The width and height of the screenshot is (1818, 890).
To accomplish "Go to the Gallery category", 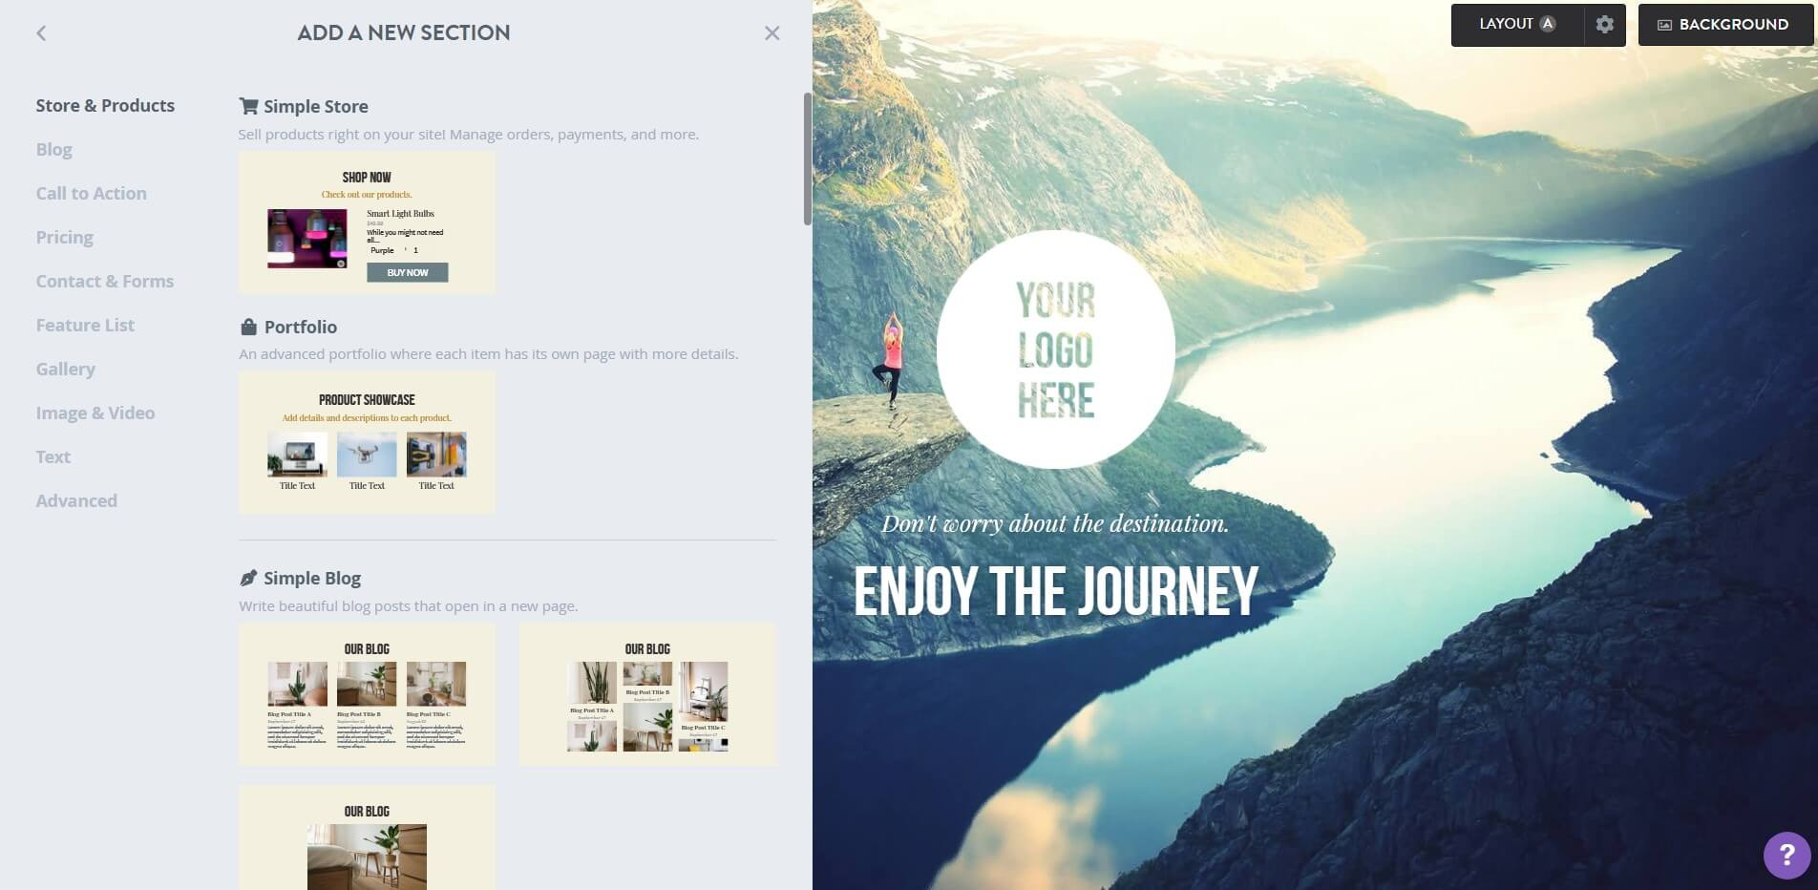I will pyautogui.click(x=66, y=369).
